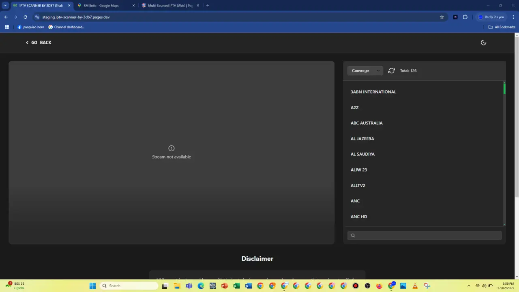This screenshot has height=292, width=519.
Task: Open Microsoft Edge from taskbar
Action: tap(201, 286)
